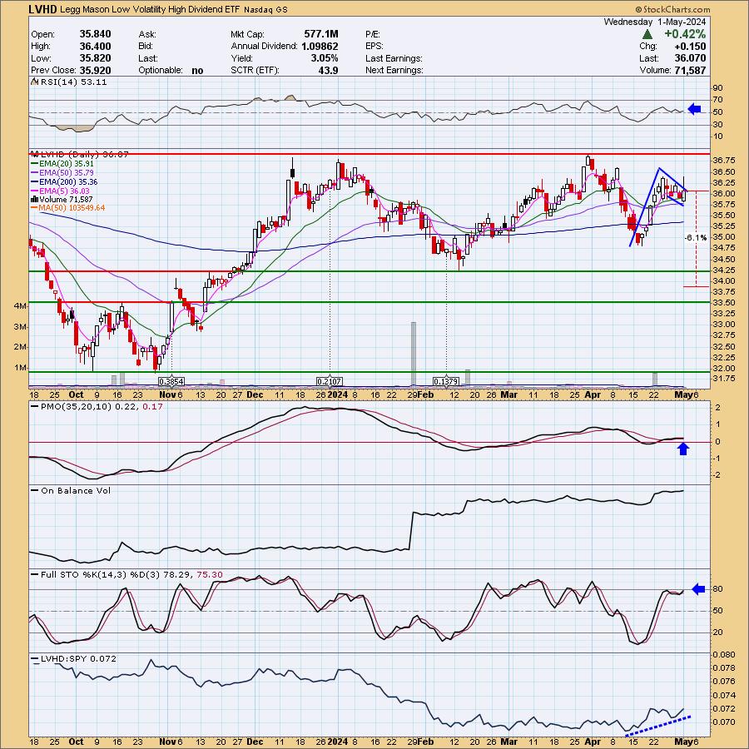Click the -6.1% stop level annotation
The width and height of the screenshot is (749, 749).
[x=695, y=238]
